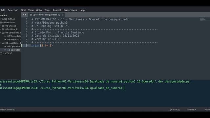The image size is (210, 118).
Task: Click '# Criado Por : Francis Santiago' line
Action: [x=58, y=32]
